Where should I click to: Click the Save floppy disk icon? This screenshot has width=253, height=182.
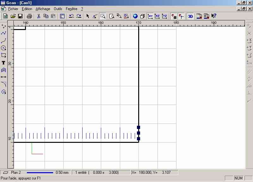coord(20,16)
